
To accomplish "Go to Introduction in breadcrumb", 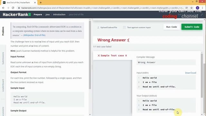I will 59,15.
